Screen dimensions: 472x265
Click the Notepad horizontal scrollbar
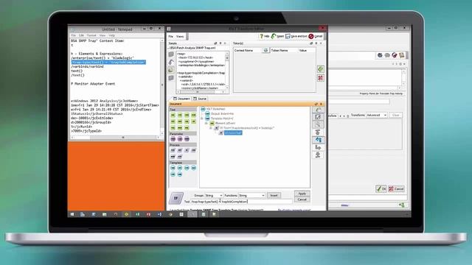tap(115, 138)
